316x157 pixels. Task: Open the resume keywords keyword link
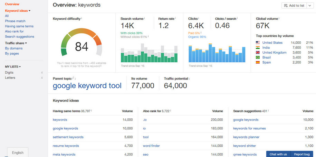(x=66, y=146)
